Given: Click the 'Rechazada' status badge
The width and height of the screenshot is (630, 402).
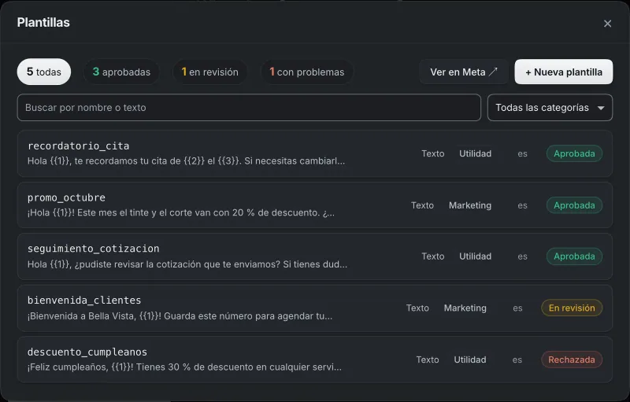Looking at the screenshot, I should (572, 360).
